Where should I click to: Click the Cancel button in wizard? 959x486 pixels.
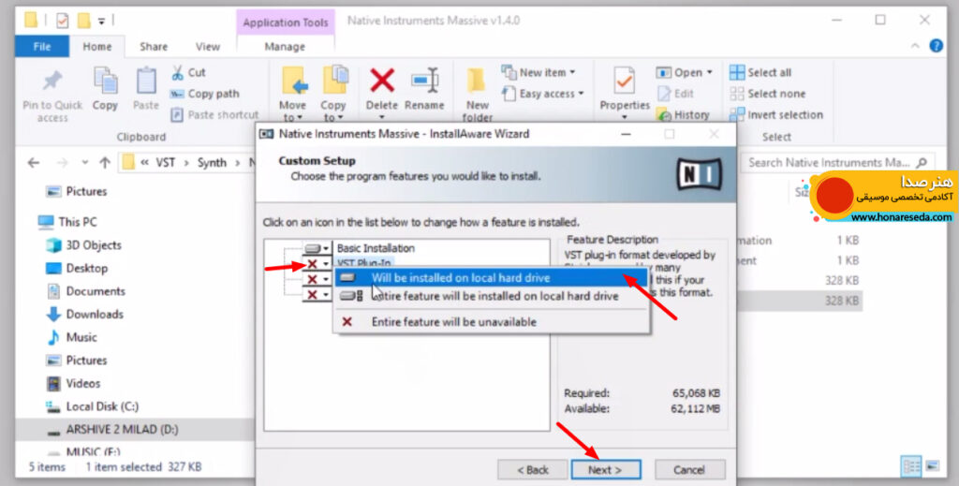pyautogui.click(x=689, y=469)
